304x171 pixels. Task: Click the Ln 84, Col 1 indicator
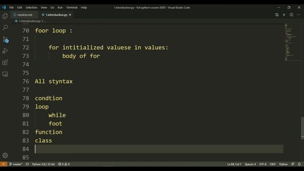[234, 164]
